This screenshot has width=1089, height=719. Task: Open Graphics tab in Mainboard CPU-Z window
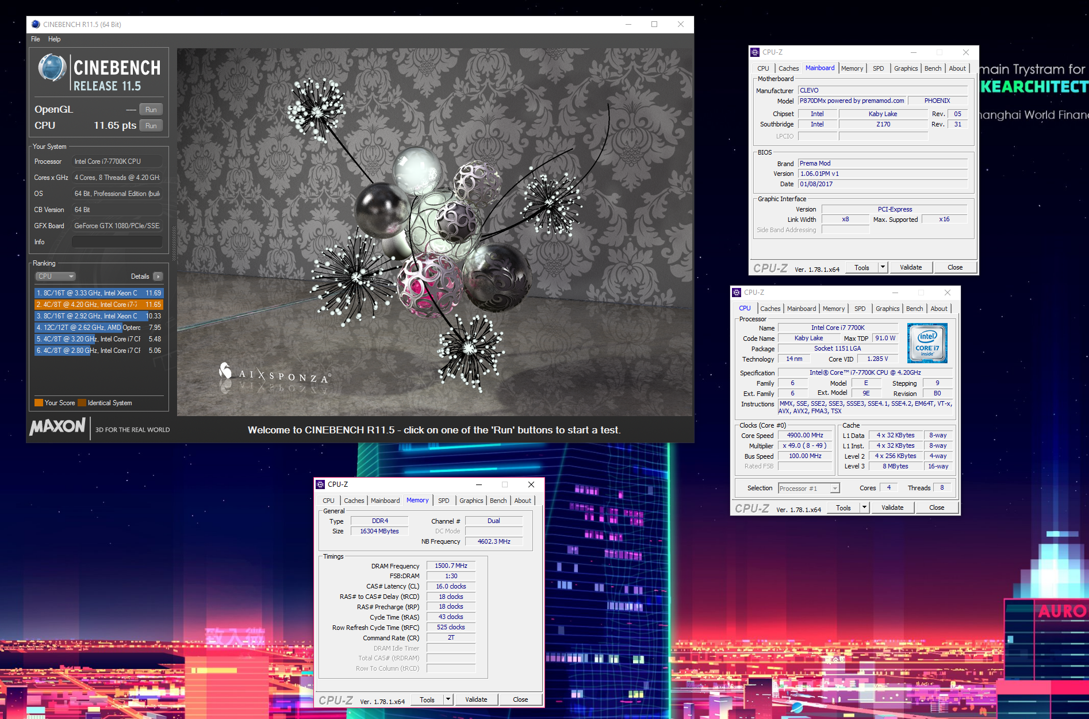click(x=906, y=68)
